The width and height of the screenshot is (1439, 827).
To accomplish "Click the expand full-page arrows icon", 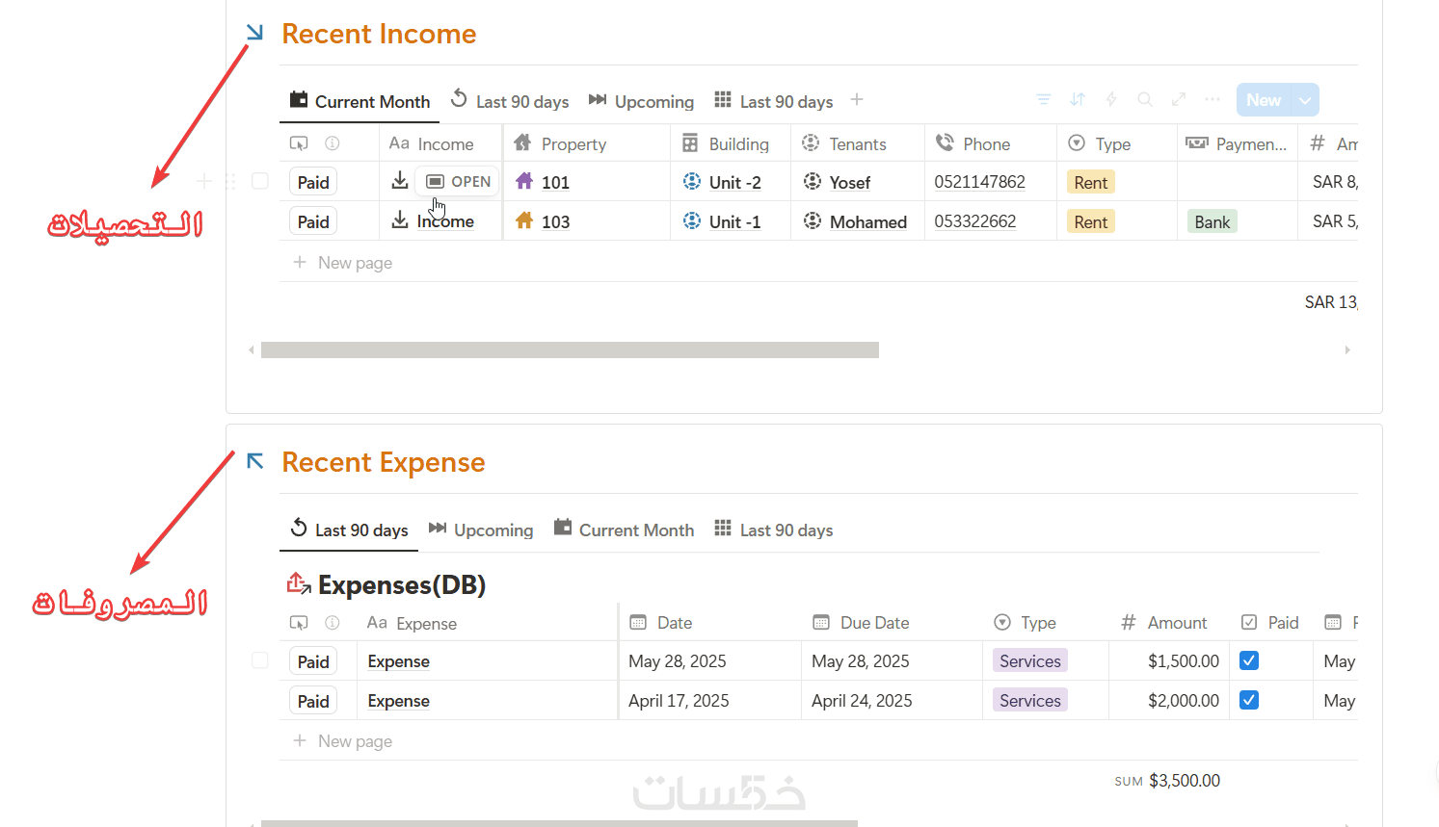I will [1179, 99].
